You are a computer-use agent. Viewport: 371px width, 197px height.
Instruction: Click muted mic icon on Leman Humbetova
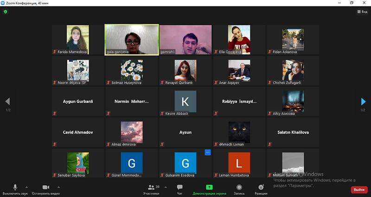[216, 175]
